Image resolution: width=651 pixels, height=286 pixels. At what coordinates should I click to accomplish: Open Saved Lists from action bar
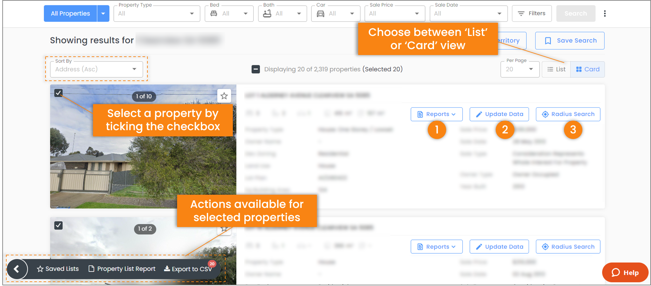pyautogui.click(x=58, y=269)
